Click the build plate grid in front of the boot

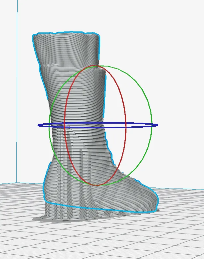100,237
